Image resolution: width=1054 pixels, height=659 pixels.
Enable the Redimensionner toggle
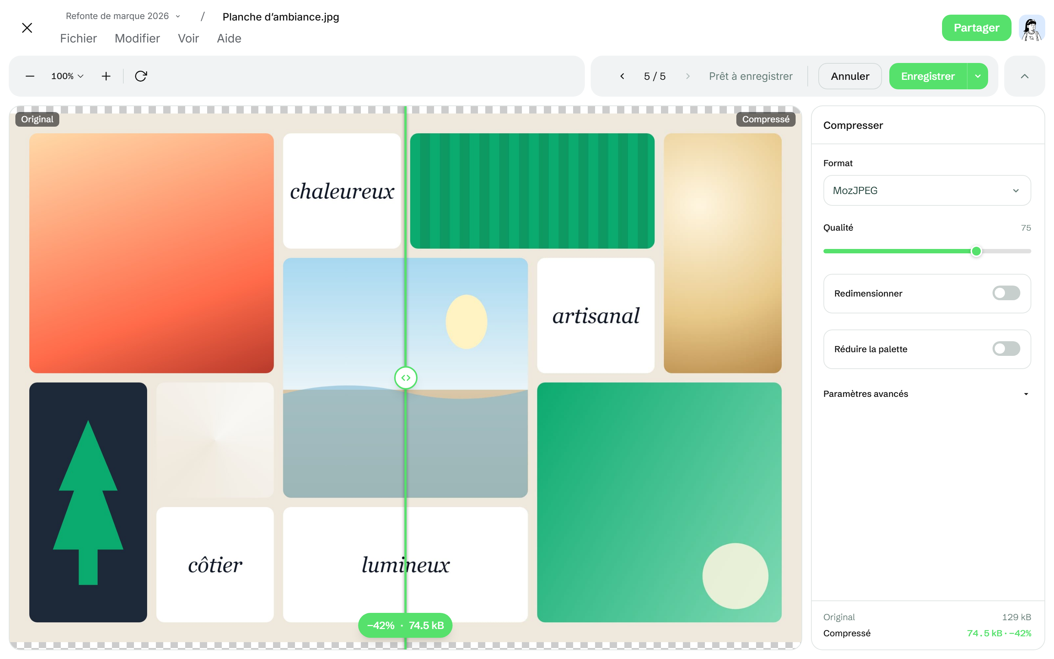[1006, 293]
